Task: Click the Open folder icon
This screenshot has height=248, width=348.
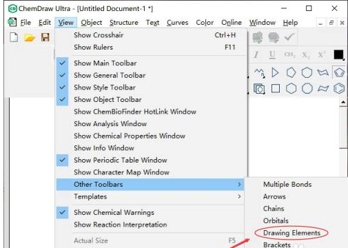Action: tap(30, 37)
